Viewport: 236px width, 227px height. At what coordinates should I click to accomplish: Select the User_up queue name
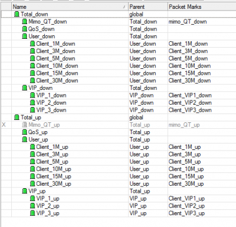click(38, 140)
